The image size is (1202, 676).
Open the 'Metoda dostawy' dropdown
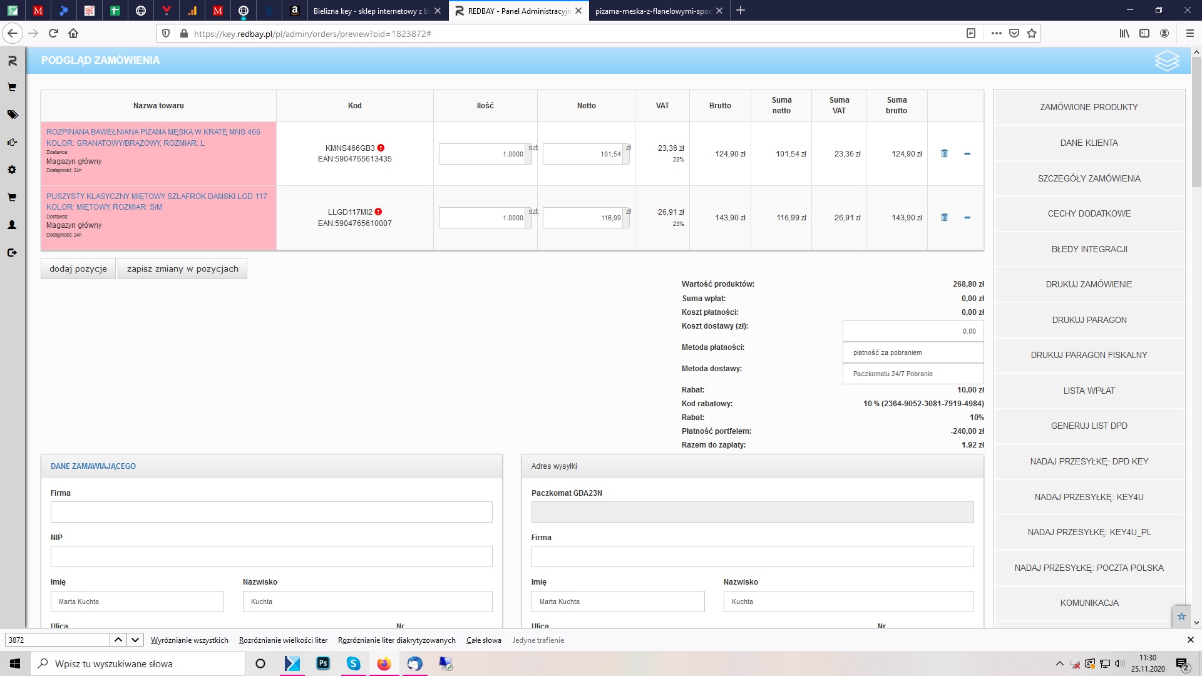click(x=913, y=374)
